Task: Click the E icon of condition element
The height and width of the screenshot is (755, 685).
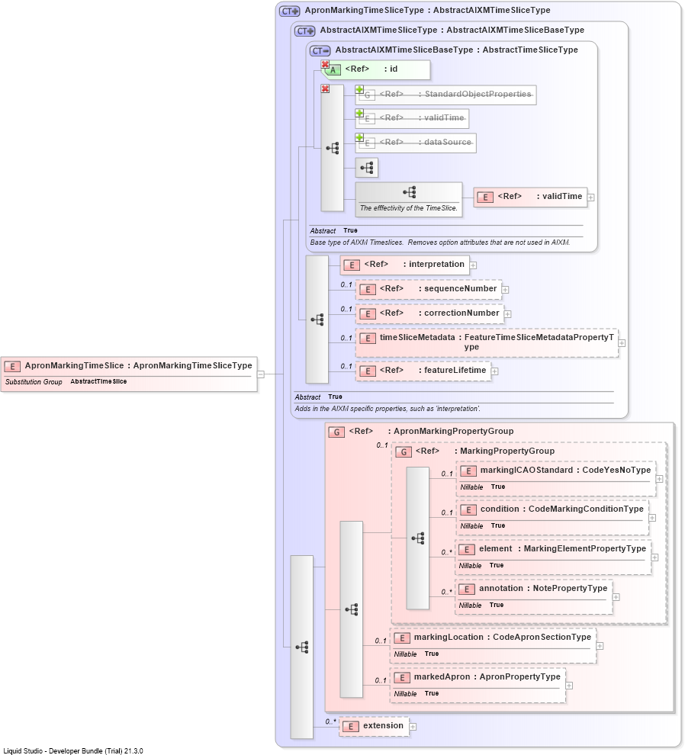Action: pos(468,510)
